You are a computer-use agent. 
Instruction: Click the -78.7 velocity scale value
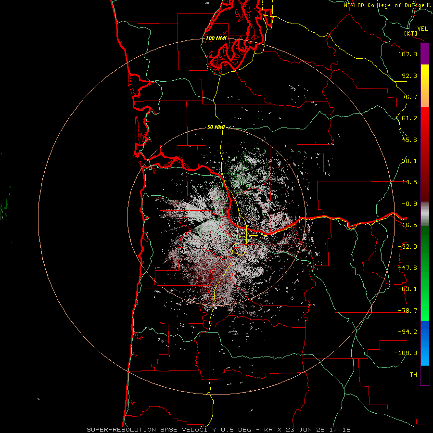408,311
